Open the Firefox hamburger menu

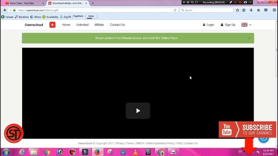pos(274,10)
